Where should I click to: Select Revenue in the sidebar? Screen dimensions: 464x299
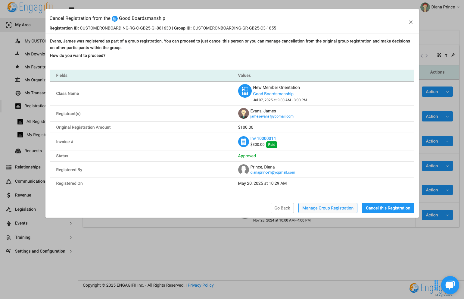point(23,195)
